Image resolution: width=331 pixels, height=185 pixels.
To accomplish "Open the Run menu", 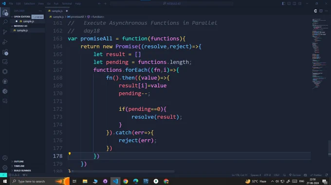I will point(56,3).
